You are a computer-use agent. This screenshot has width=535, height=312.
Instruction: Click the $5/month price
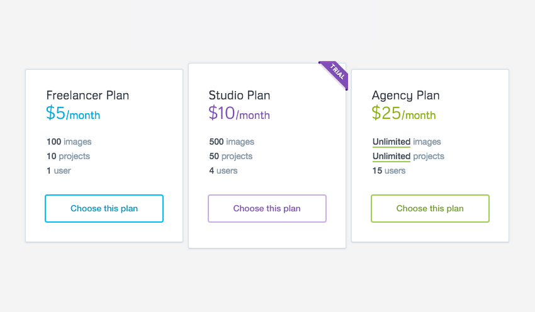click(73, 114)
